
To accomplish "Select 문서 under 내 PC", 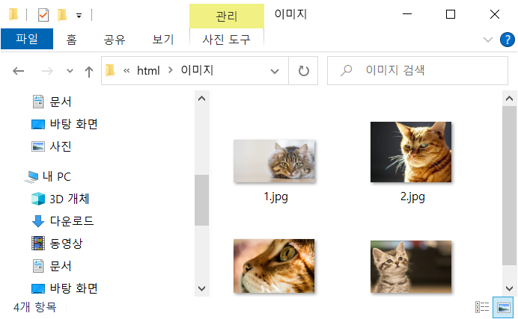I will [x=52, y=266].
